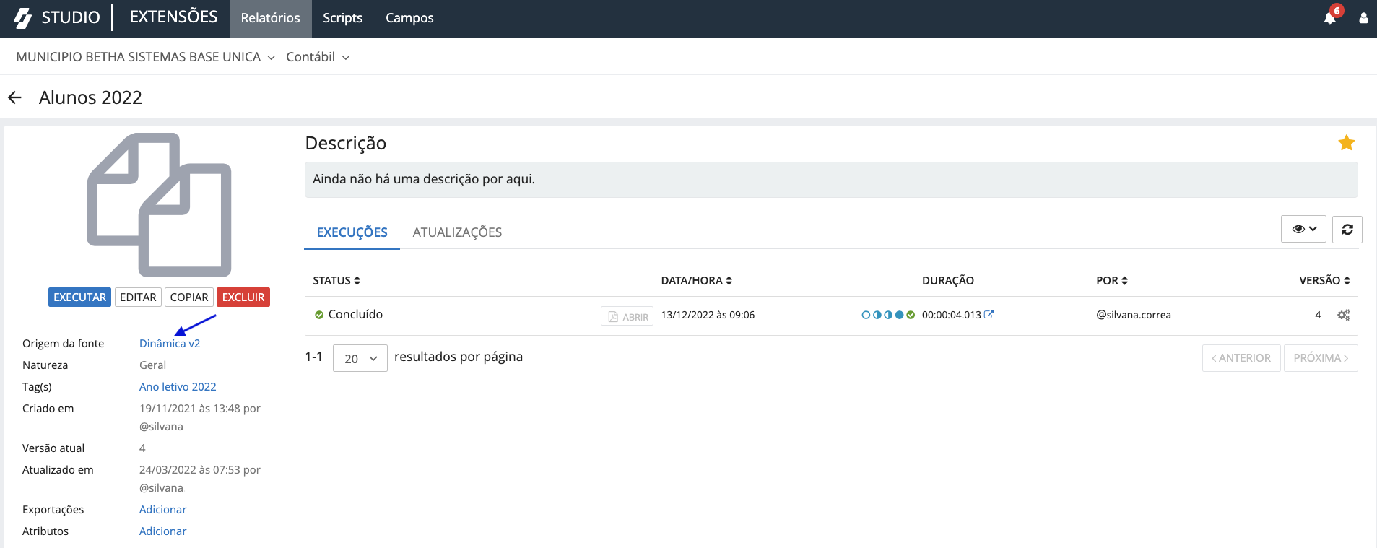Expand the Contábil system dropdown
The image size is (1377, 548).
[x=318, y=57]
